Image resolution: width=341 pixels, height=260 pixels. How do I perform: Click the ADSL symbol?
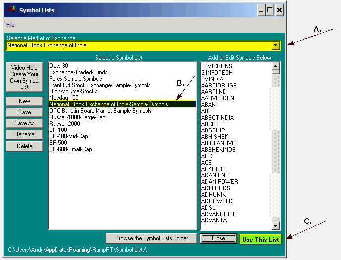[208, 208]
